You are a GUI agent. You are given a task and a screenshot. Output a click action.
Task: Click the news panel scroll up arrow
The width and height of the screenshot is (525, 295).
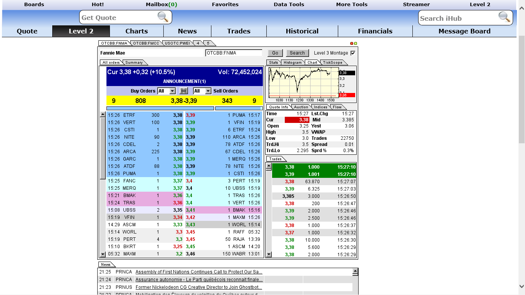355,272
